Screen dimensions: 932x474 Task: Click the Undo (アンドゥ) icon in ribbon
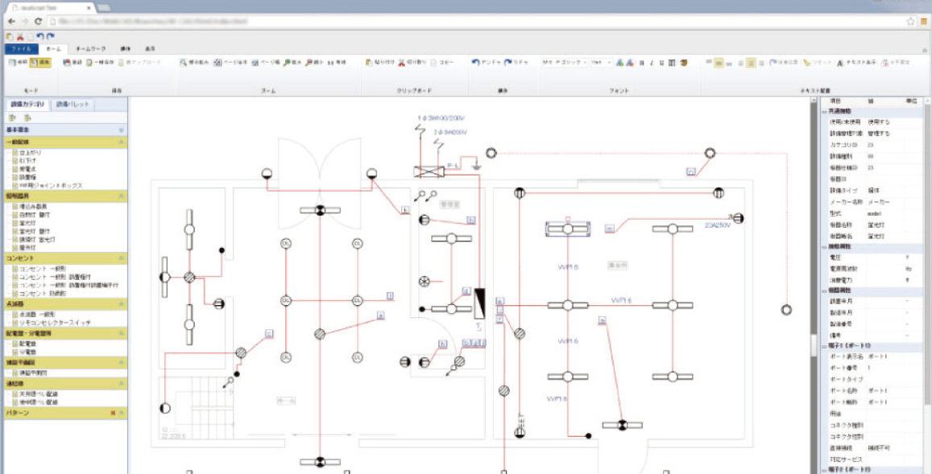click(x=476, y=62)
